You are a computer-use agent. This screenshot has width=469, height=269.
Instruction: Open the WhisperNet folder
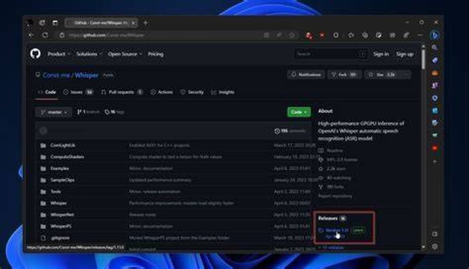pos(62,215)
